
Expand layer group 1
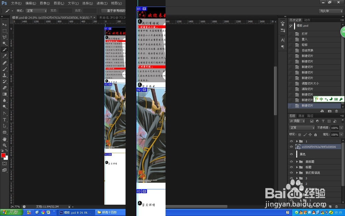click(x=297, y=141)
